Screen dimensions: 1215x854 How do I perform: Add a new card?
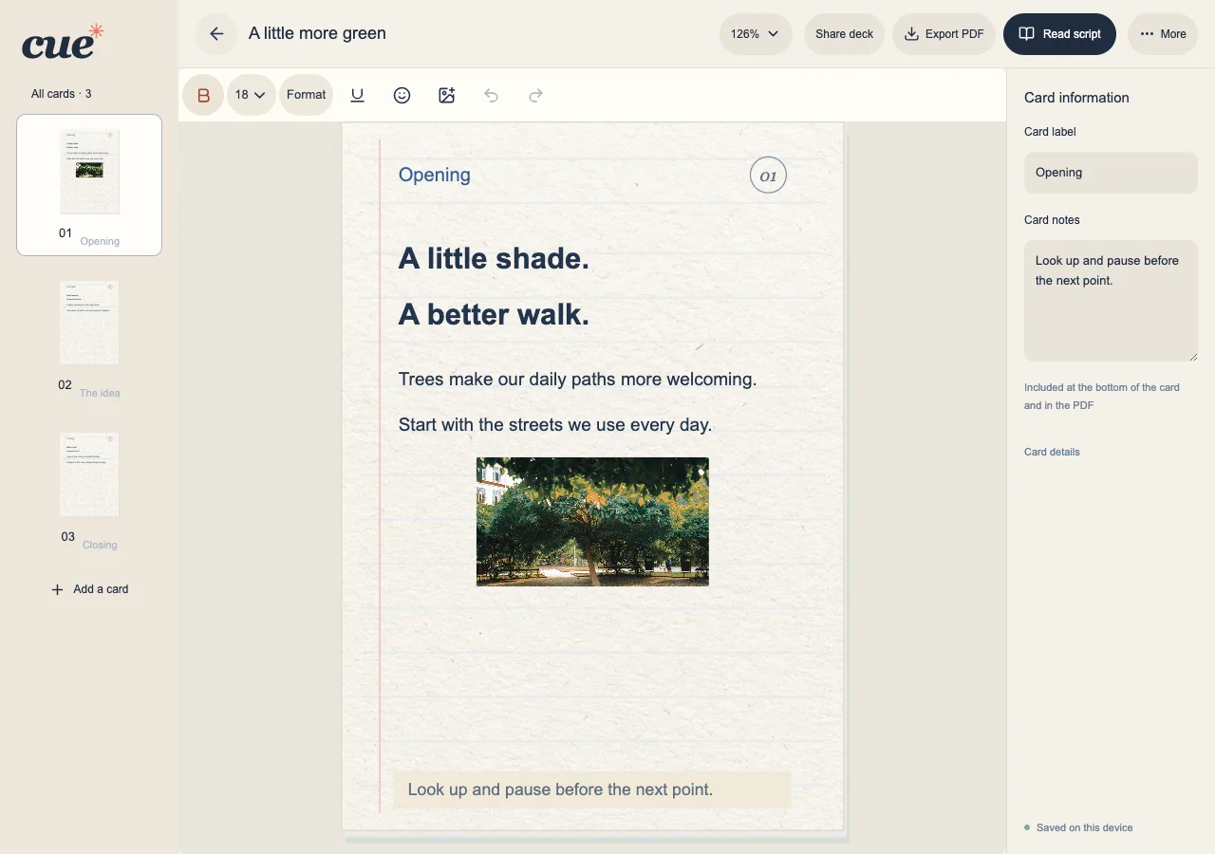(x=89, y=589)
